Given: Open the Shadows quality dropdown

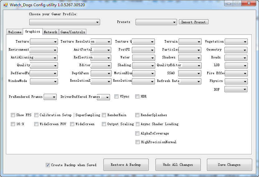Looking at the screenshot, I should [190, 58].
